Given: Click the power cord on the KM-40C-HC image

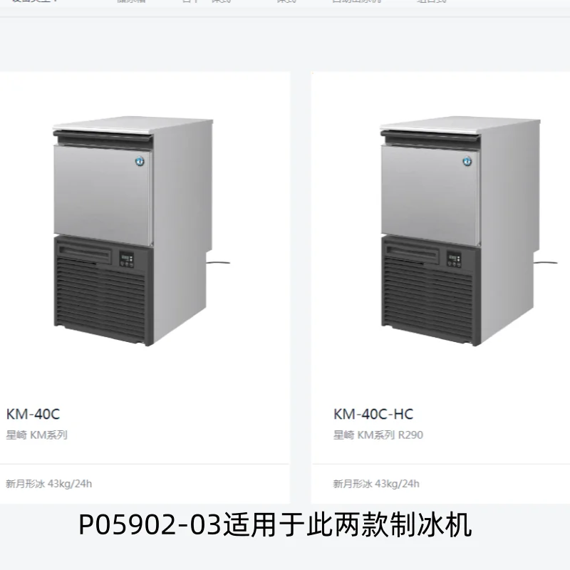Looking at the screenshot, I should [545, 262].
